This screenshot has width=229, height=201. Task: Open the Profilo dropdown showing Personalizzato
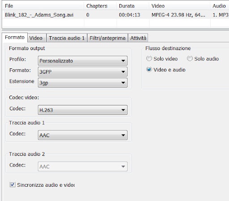click(83, 61)
